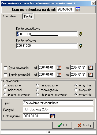97x135 pixels.
Task: Select wszystkie in the należności row
Action: point(76,90)
